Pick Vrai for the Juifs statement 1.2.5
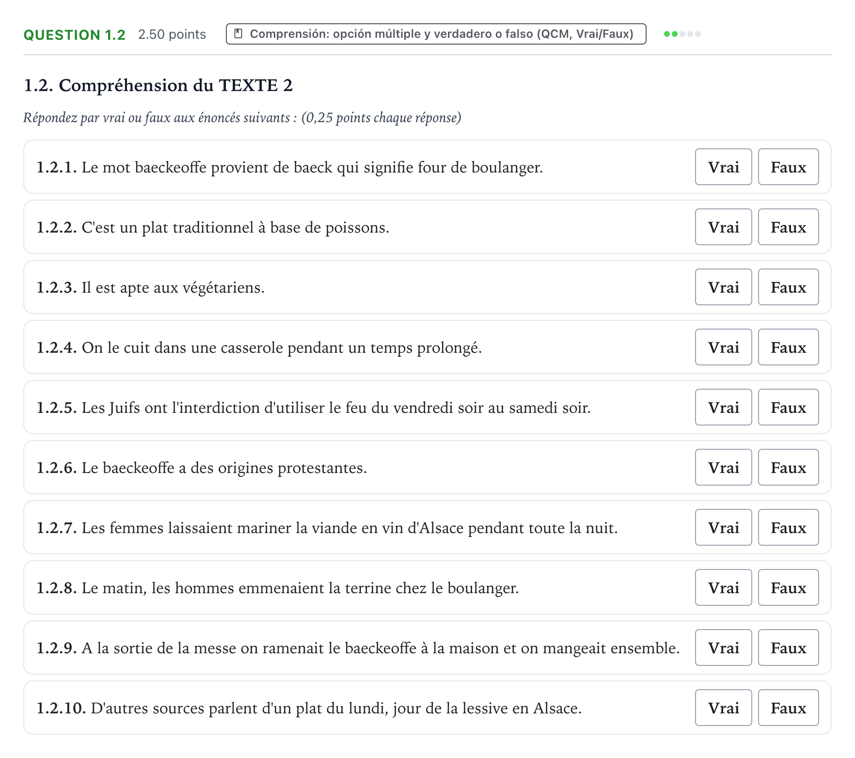Image resolution: width=855 pixels, height=758 pixels. pos(723,407)
